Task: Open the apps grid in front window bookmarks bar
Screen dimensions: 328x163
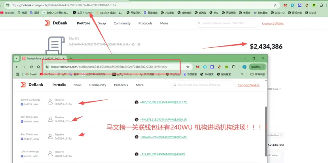Action: (x=18, y=74)
